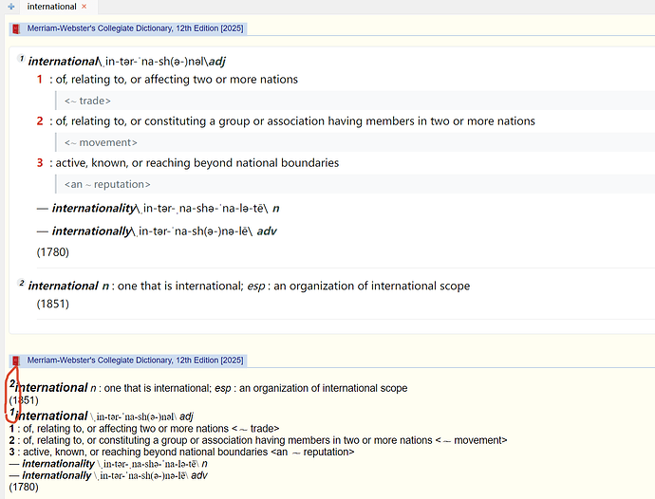Select the movement example box
Image resolution: width=655 pixels, height=499 pixels.
pos(355,142)
